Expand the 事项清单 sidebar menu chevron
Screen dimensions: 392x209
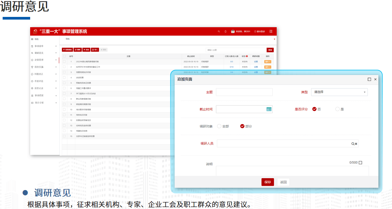pyautogui.click(x=56, y=46)
